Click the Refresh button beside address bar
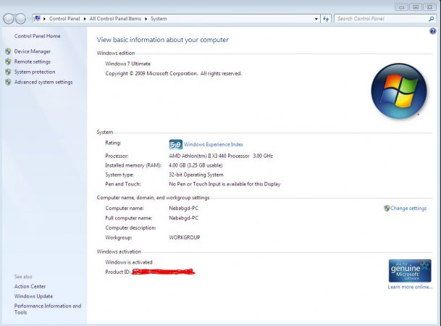441x326 pixels. click(326, 19)
